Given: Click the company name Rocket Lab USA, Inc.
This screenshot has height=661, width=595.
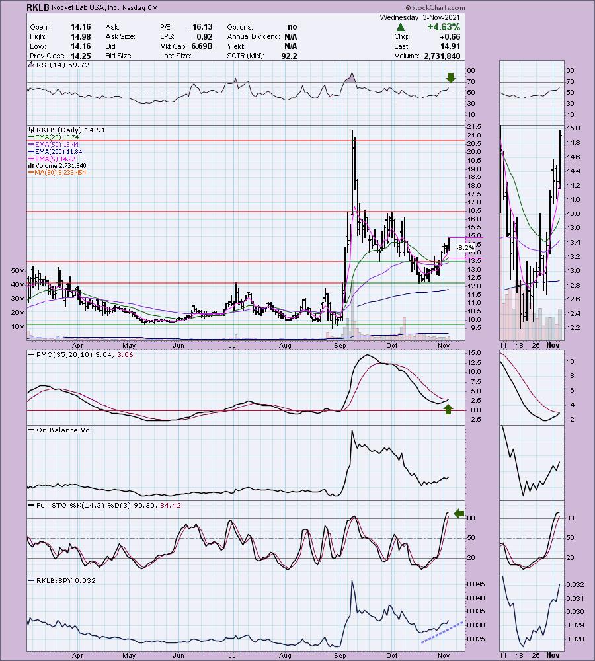Looking at the screenshot, I should tap(85, 7).
